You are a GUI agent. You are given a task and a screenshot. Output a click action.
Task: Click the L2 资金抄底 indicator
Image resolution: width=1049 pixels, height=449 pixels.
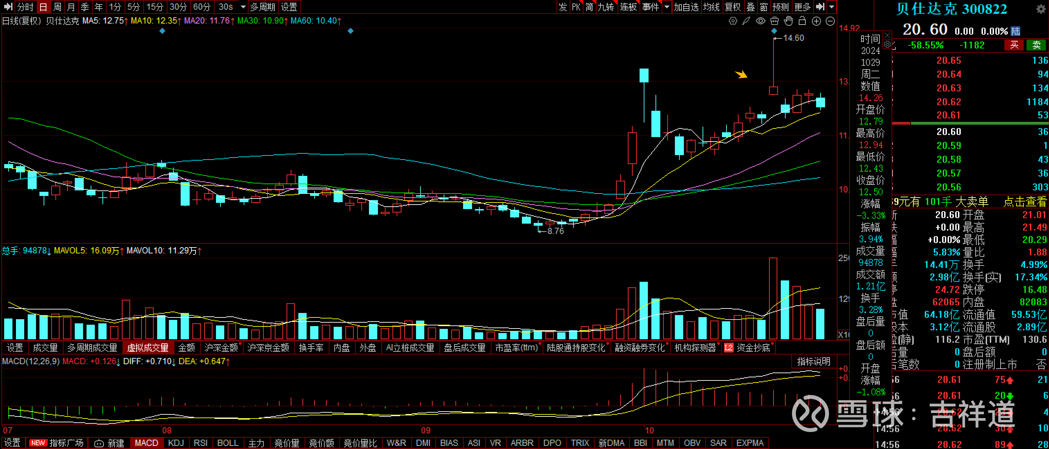(747, 348)
